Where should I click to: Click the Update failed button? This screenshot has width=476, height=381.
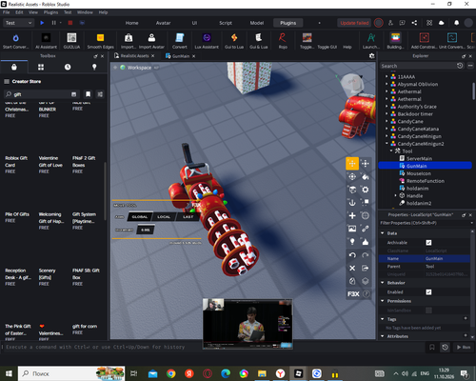click(x=354, y=23)
